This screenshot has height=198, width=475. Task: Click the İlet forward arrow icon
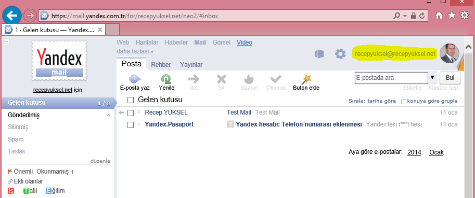click(194, 79)
